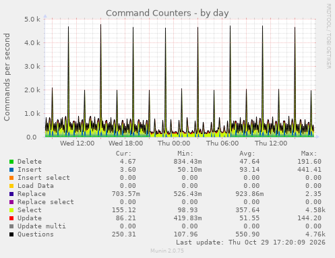335x258 pixels.
Task: Click the Munin 2.0.75 version text
Action: click(x=167, y=251)
